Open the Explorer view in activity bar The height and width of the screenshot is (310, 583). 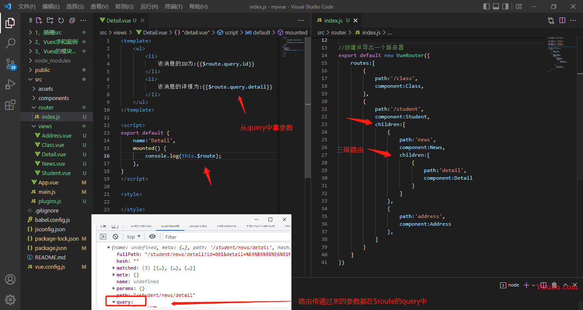[10, 23]
